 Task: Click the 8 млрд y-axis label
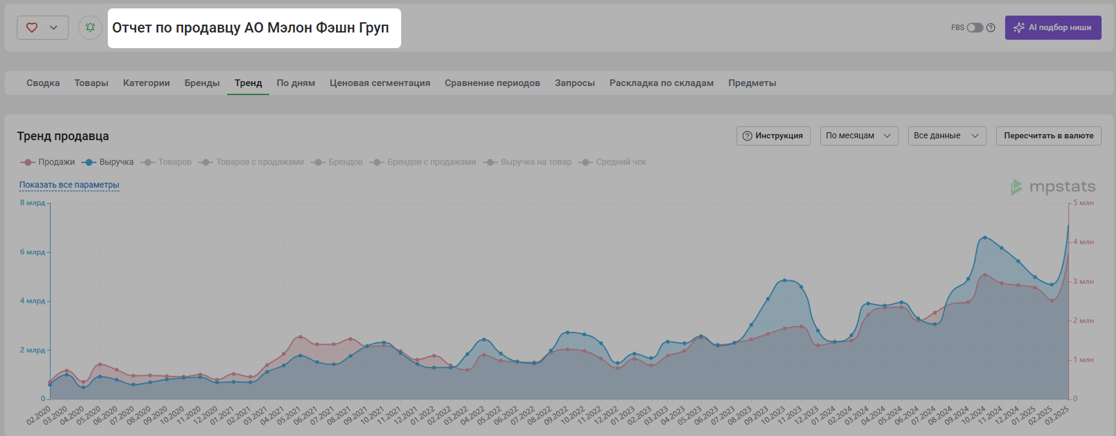[33, 203]
